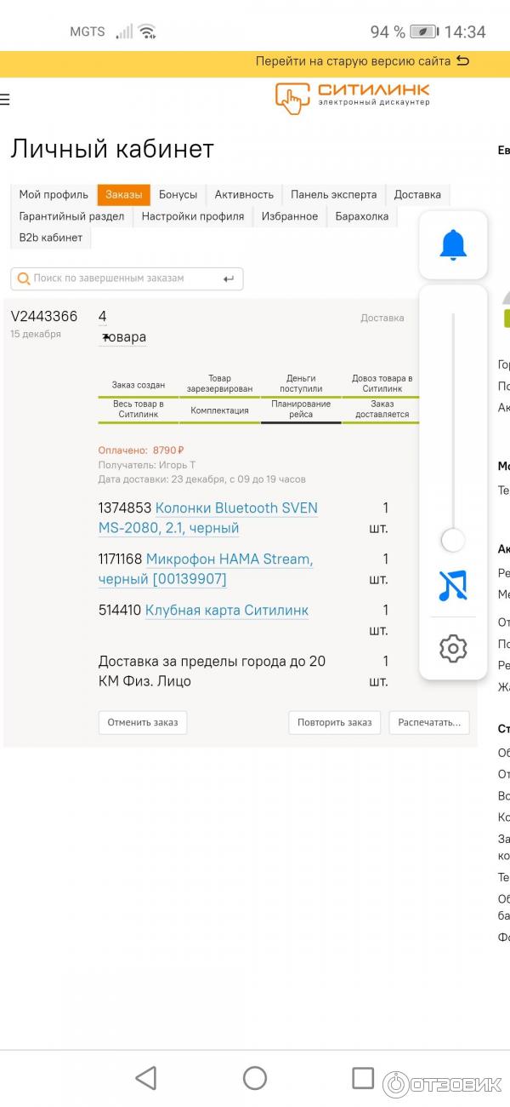This screenshot has height=1107, width=510.
Task: Tap the Android home circle button
Action: [255, 1078]
